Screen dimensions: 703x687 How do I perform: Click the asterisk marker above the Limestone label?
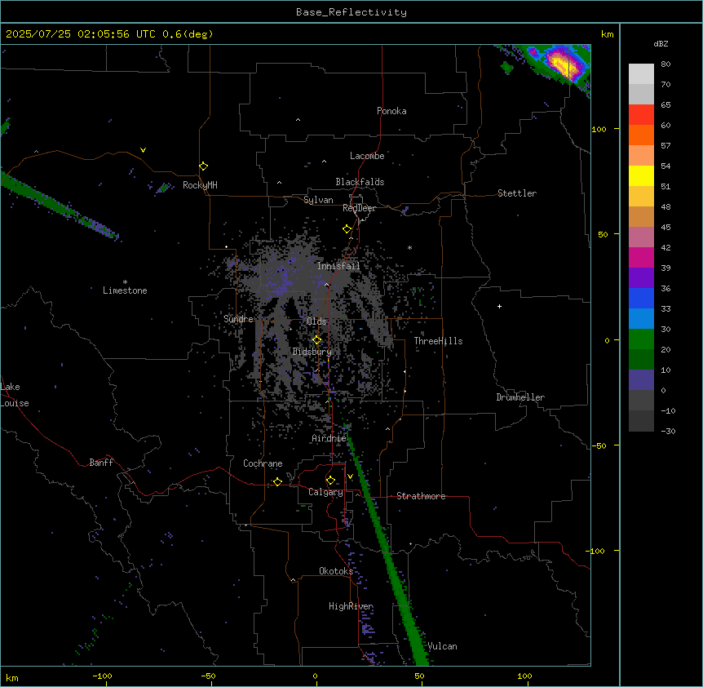coord(125,282)
